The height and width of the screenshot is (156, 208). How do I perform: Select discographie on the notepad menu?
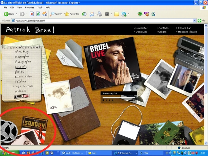pyautogui.click(x=23, y=62)
